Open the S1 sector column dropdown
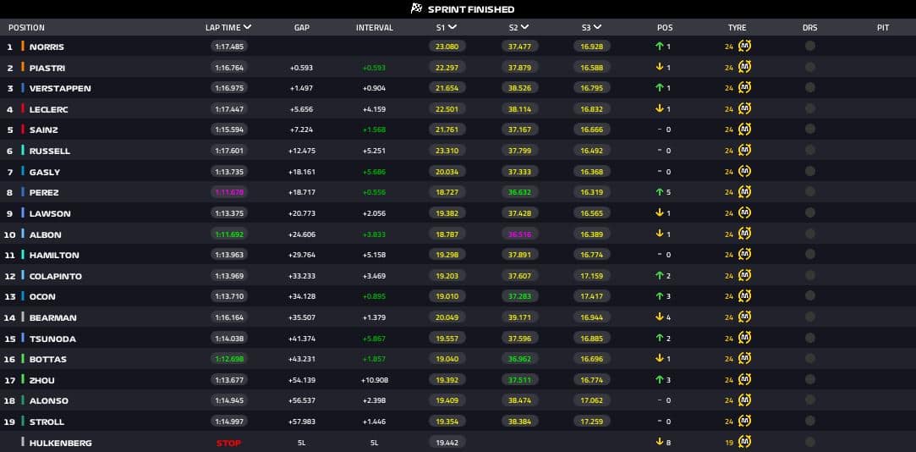 [453, 27]
